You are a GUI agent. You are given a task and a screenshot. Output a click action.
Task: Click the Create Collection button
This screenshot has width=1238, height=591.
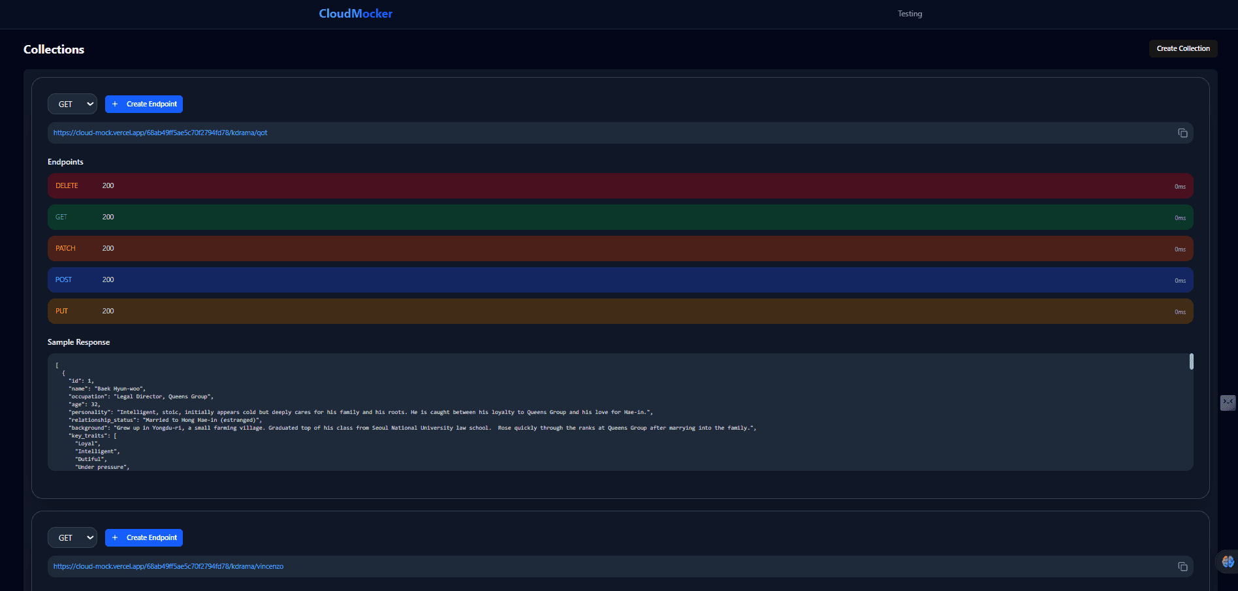click(x=1183, y=48)
